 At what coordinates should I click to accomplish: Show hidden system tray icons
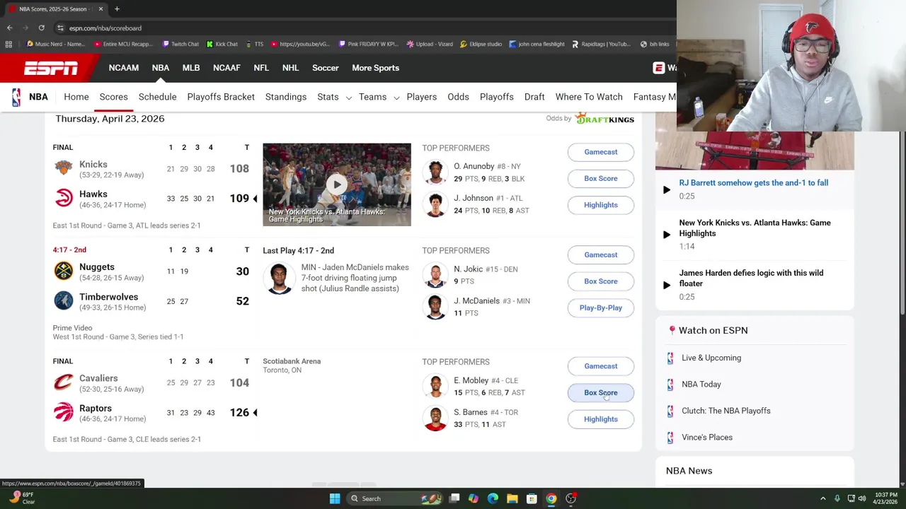tap(822, 498)
